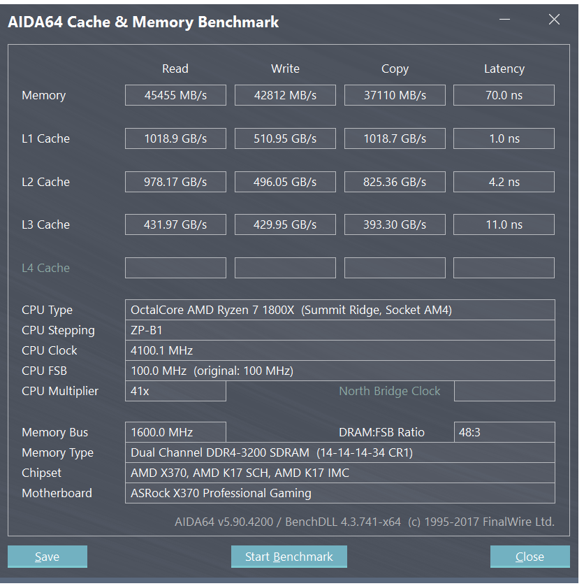Screen dimensions: 584x586
Task: Click the empty North Bridge Clock field
Action: 504,391
